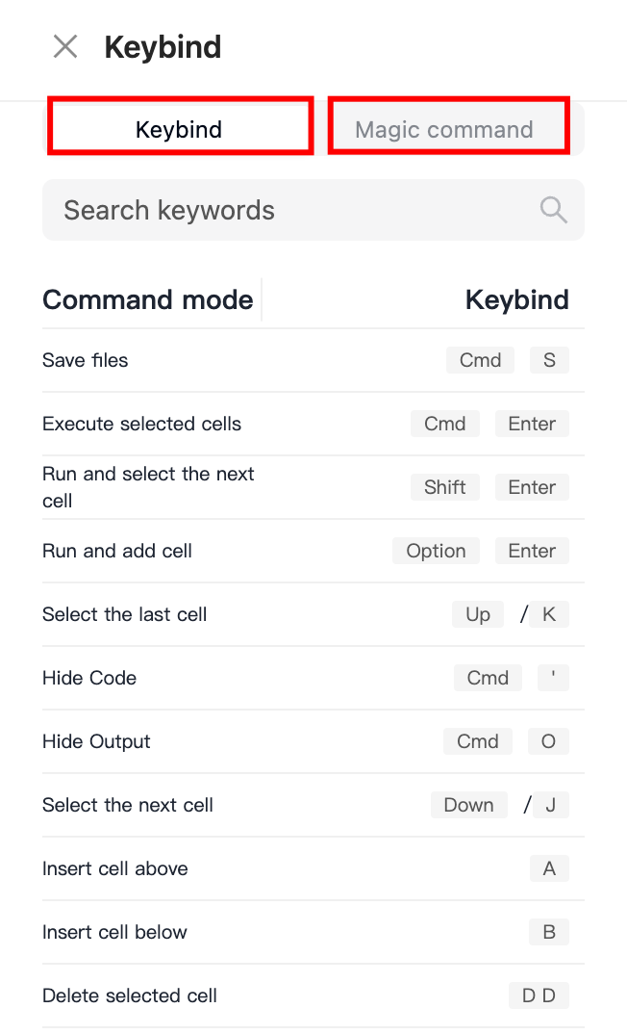
Task: Click the Option key badge
Action: (436, 551)
